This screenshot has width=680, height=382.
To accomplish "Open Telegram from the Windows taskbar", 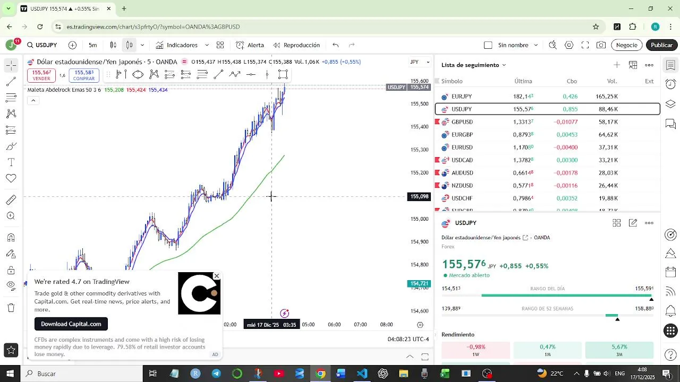I will pos(216,374).
